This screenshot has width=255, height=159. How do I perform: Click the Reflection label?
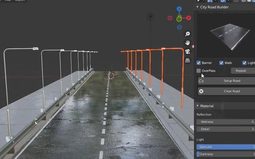204,114
